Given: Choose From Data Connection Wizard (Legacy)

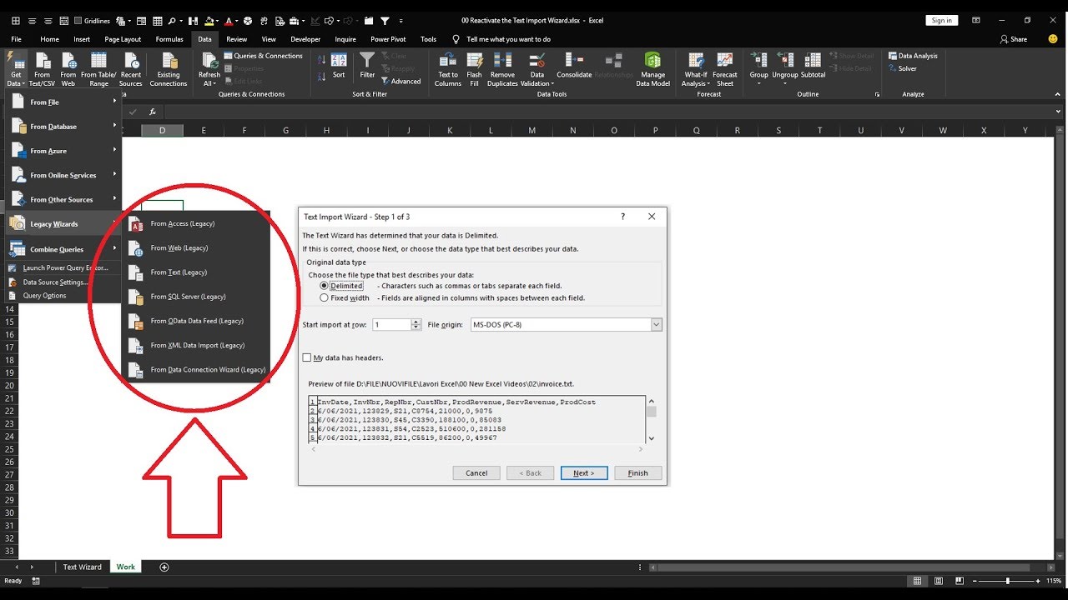Looking at the screenshot, I should tap(196, 369).
